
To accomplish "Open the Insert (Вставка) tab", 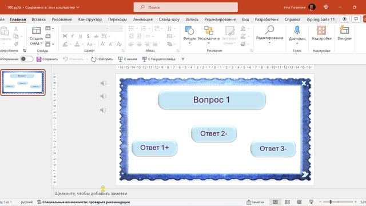I will [38, 19].
